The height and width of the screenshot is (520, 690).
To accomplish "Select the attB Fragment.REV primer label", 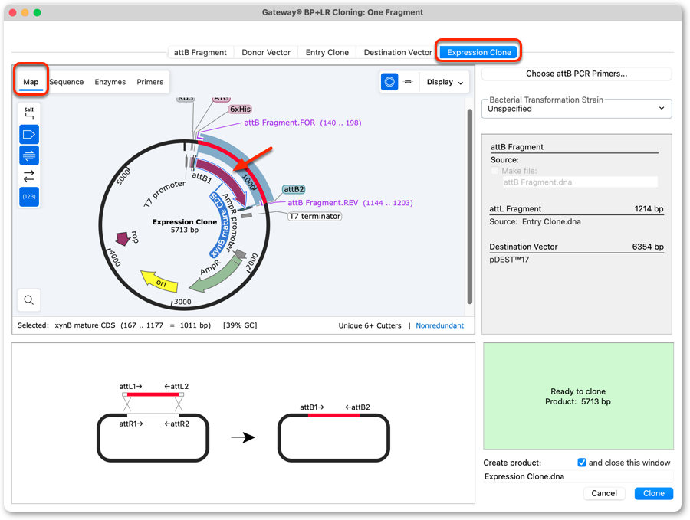I will point(350,203).
